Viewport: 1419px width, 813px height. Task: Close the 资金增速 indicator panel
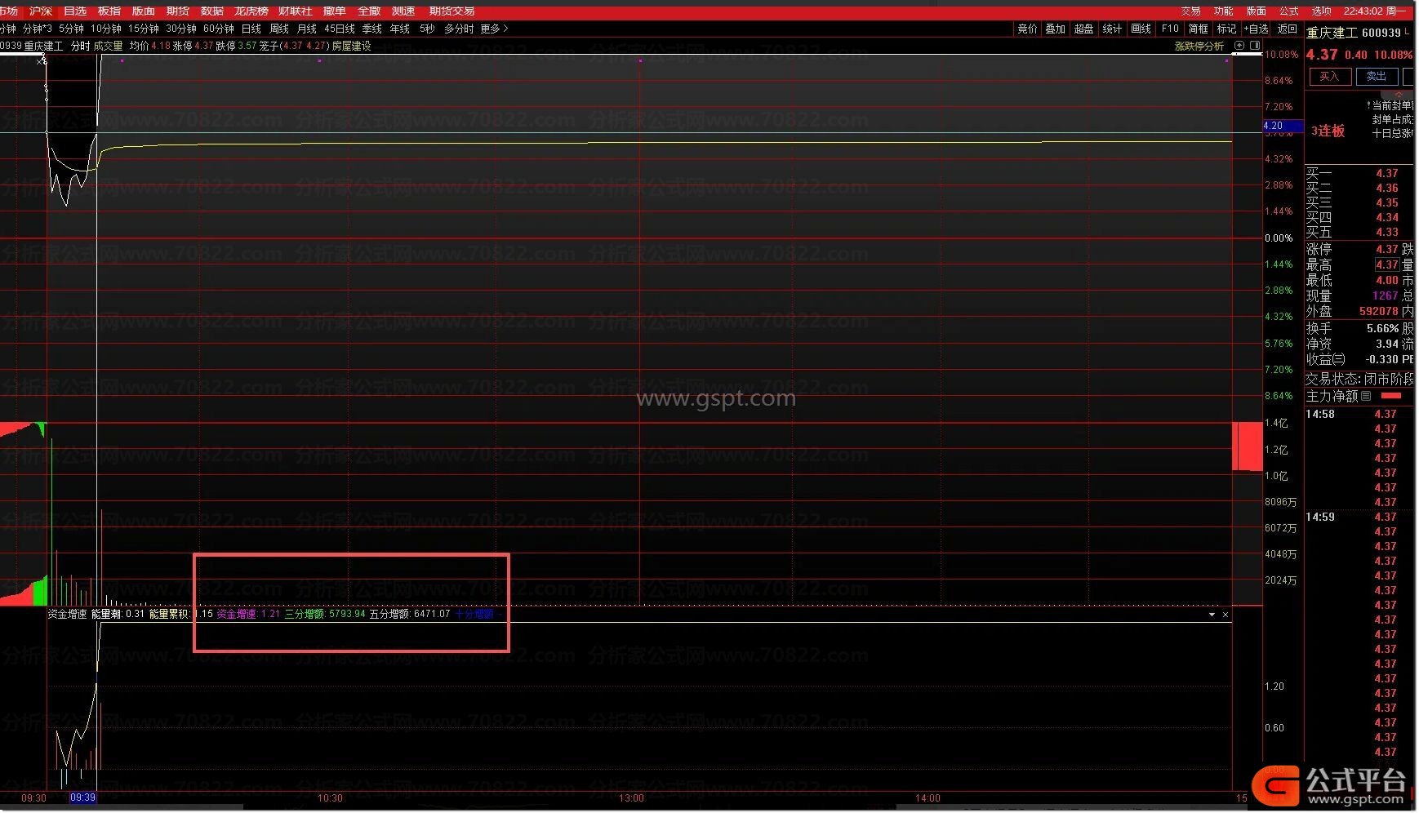(x=1225, y=615)
